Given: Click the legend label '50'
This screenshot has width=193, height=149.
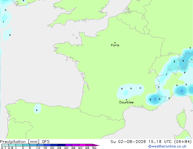Looking at the screenshot, I should tap(94, 148).
